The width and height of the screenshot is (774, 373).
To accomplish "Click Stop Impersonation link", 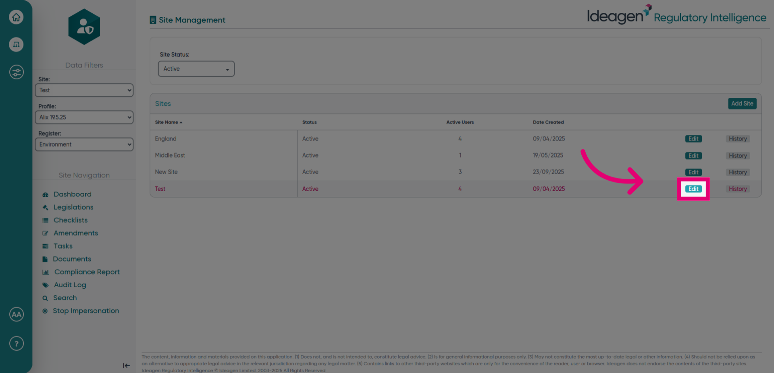I will point(86,311).
